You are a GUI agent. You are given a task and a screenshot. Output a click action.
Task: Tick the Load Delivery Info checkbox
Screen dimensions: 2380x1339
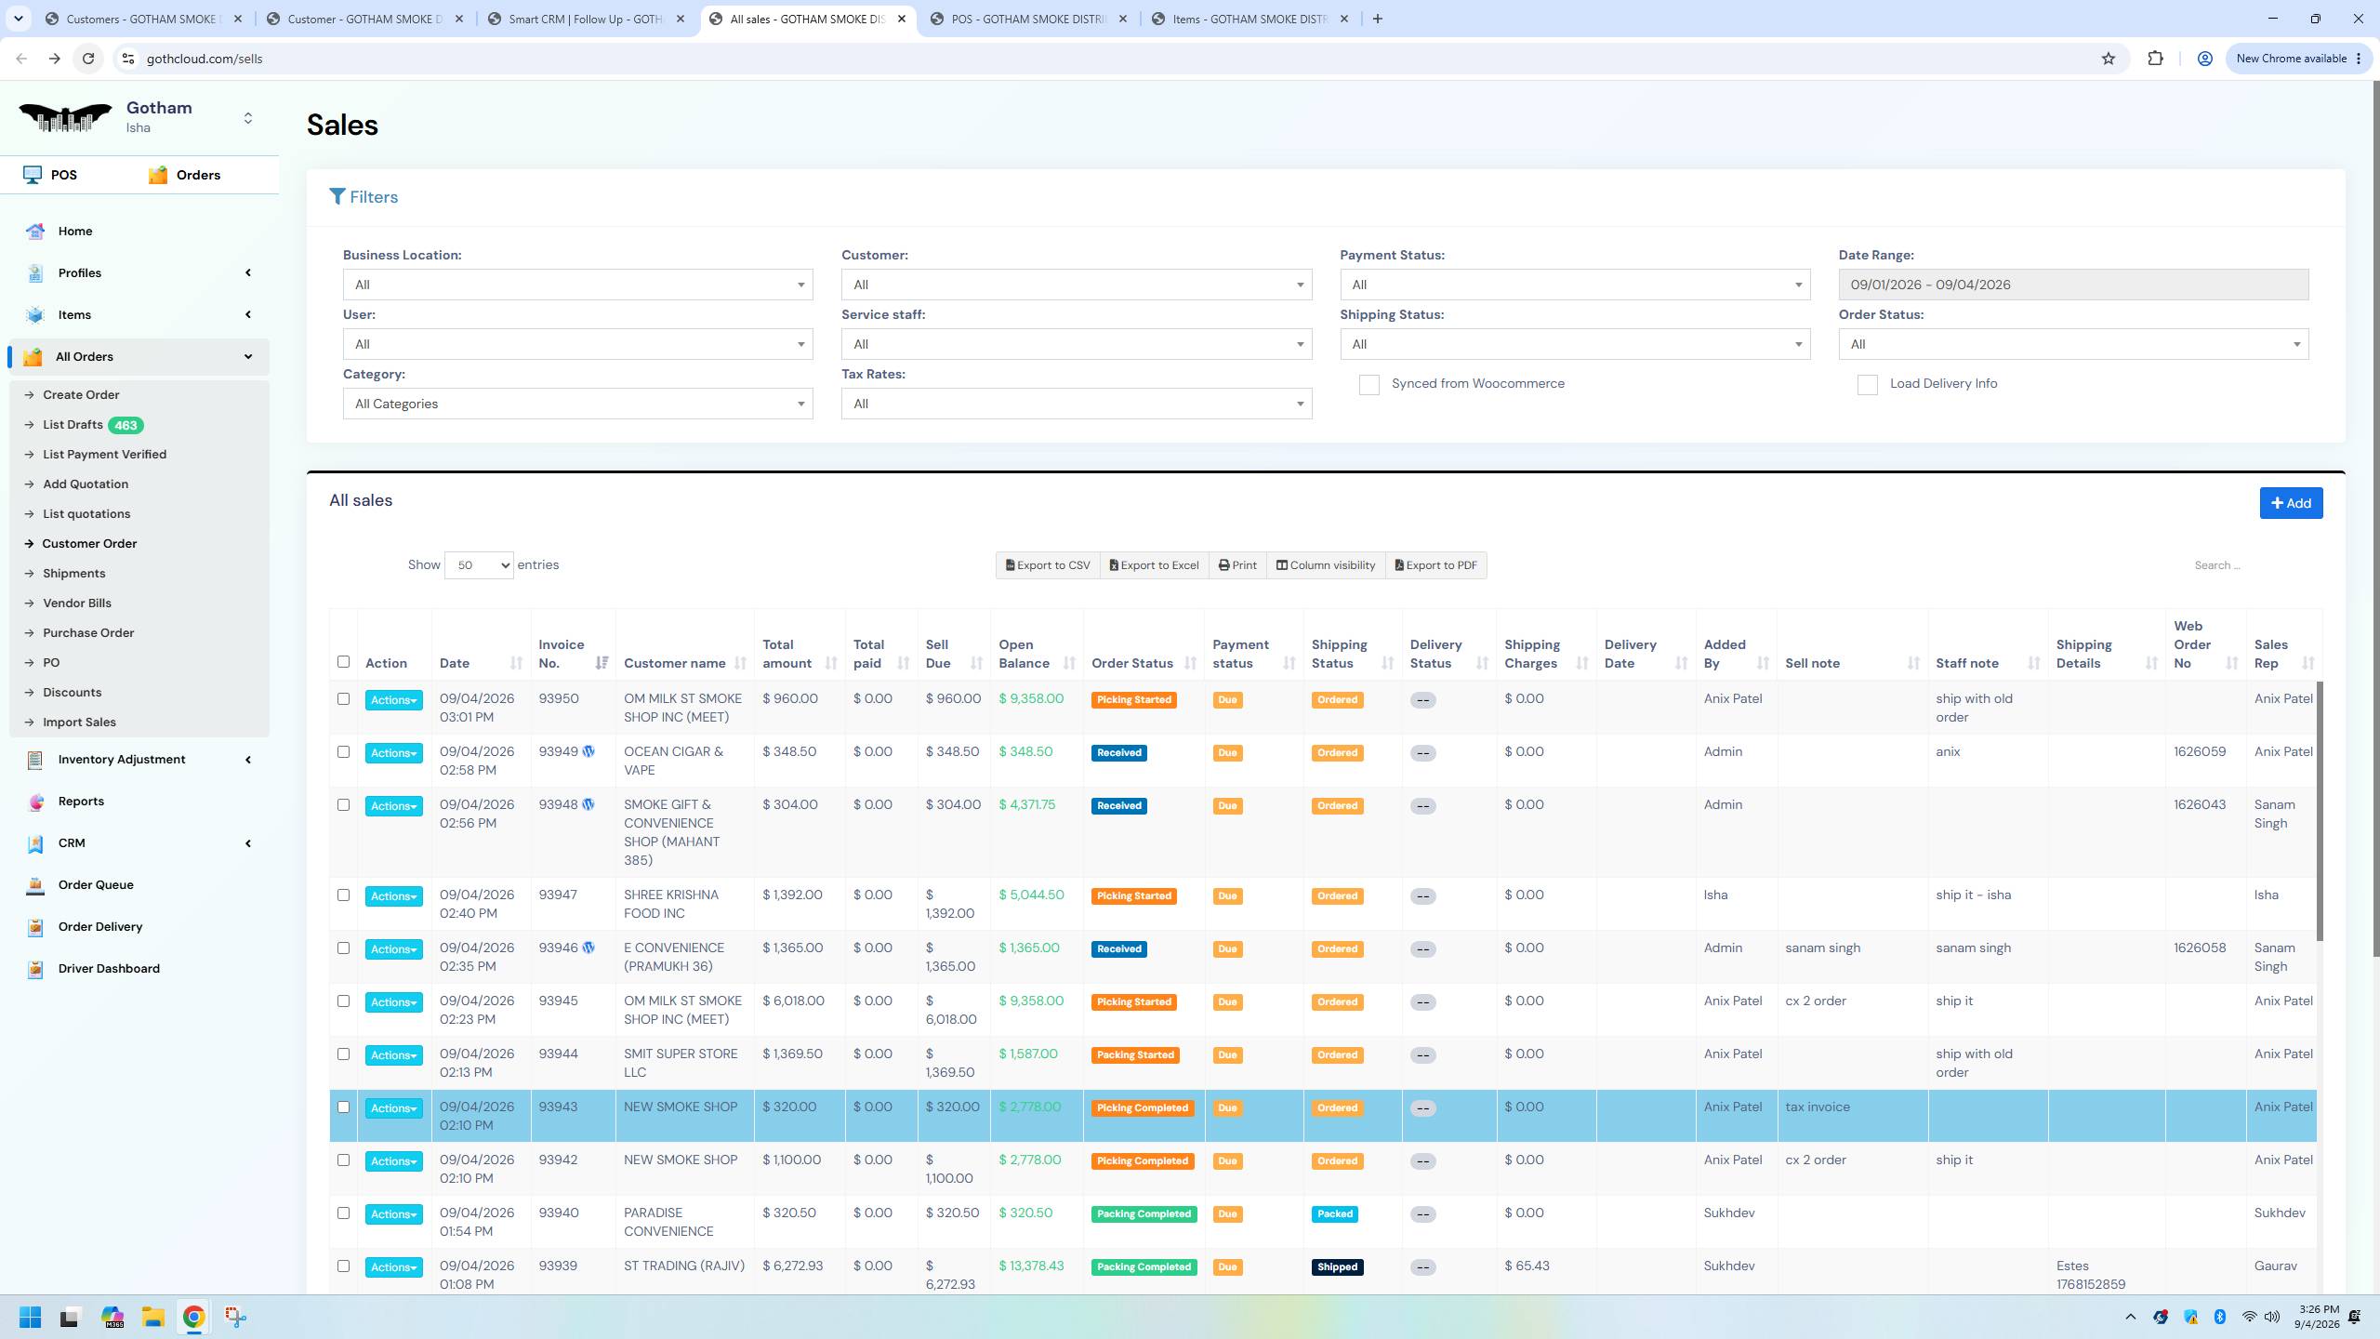pyautogui.click(x=1867, y=385)
